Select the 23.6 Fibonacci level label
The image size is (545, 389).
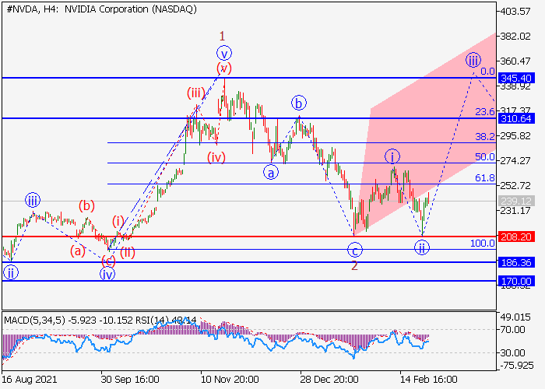tap(485, 112)
